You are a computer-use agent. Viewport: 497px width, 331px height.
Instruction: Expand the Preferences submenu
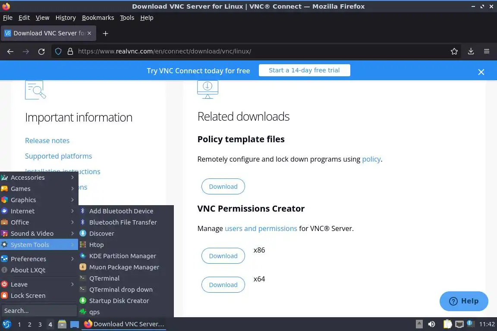point(39,259)
